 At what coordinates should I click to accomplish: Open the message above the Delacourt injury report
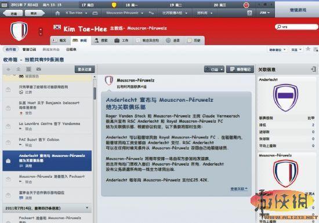(47, 89)
